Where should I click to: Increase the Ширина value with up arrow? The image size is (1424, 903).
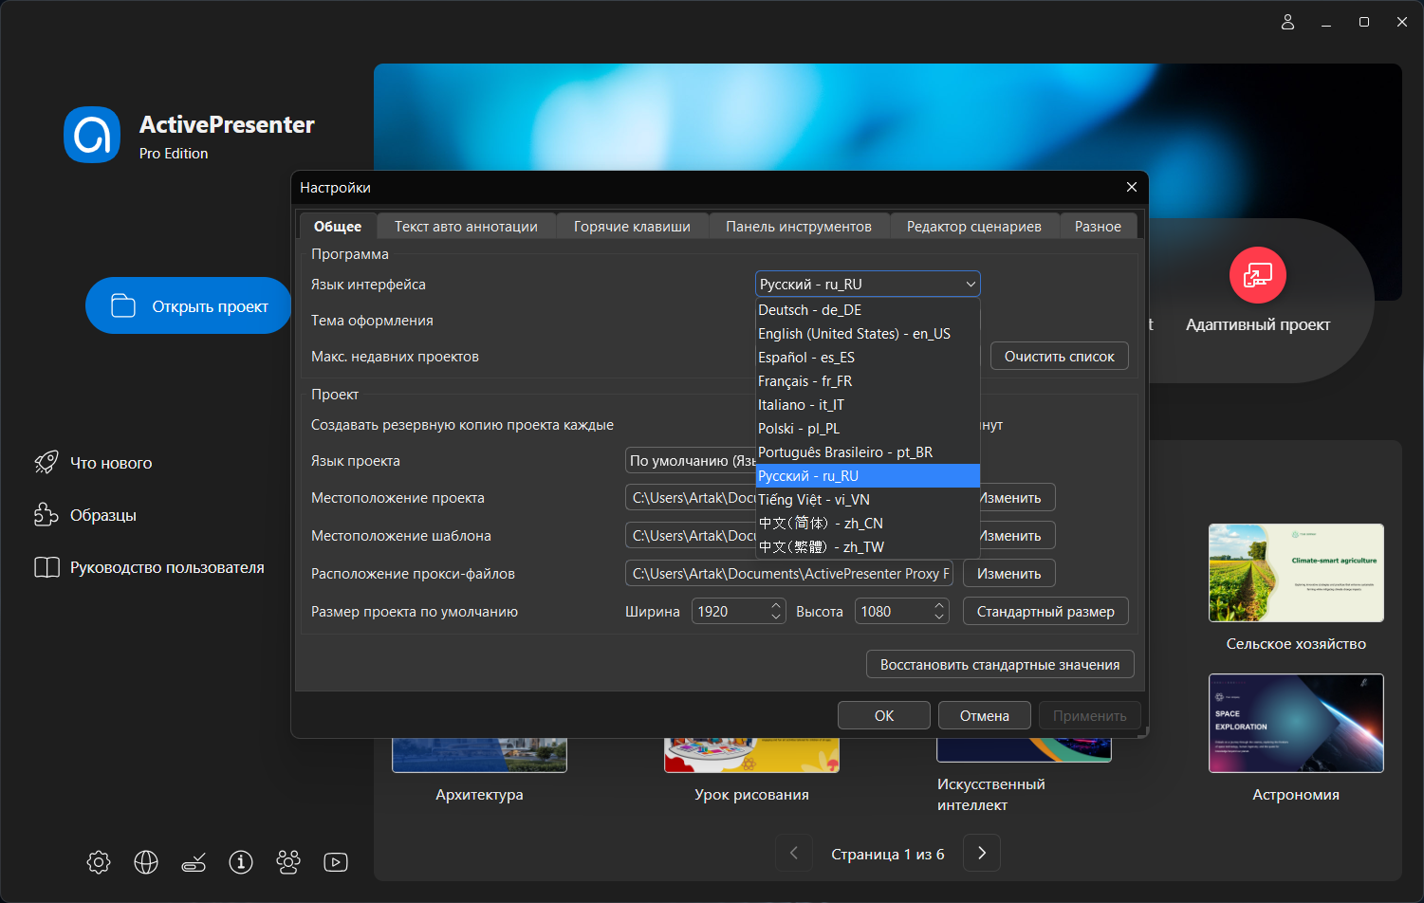(776, 605)
